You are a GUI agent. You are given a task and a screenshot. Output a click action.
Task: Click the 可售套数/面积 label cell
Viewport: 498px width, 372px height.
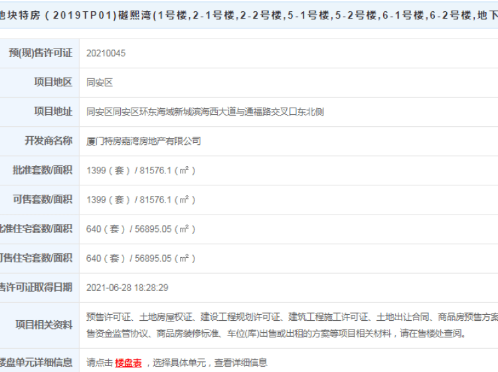point(42,199)
